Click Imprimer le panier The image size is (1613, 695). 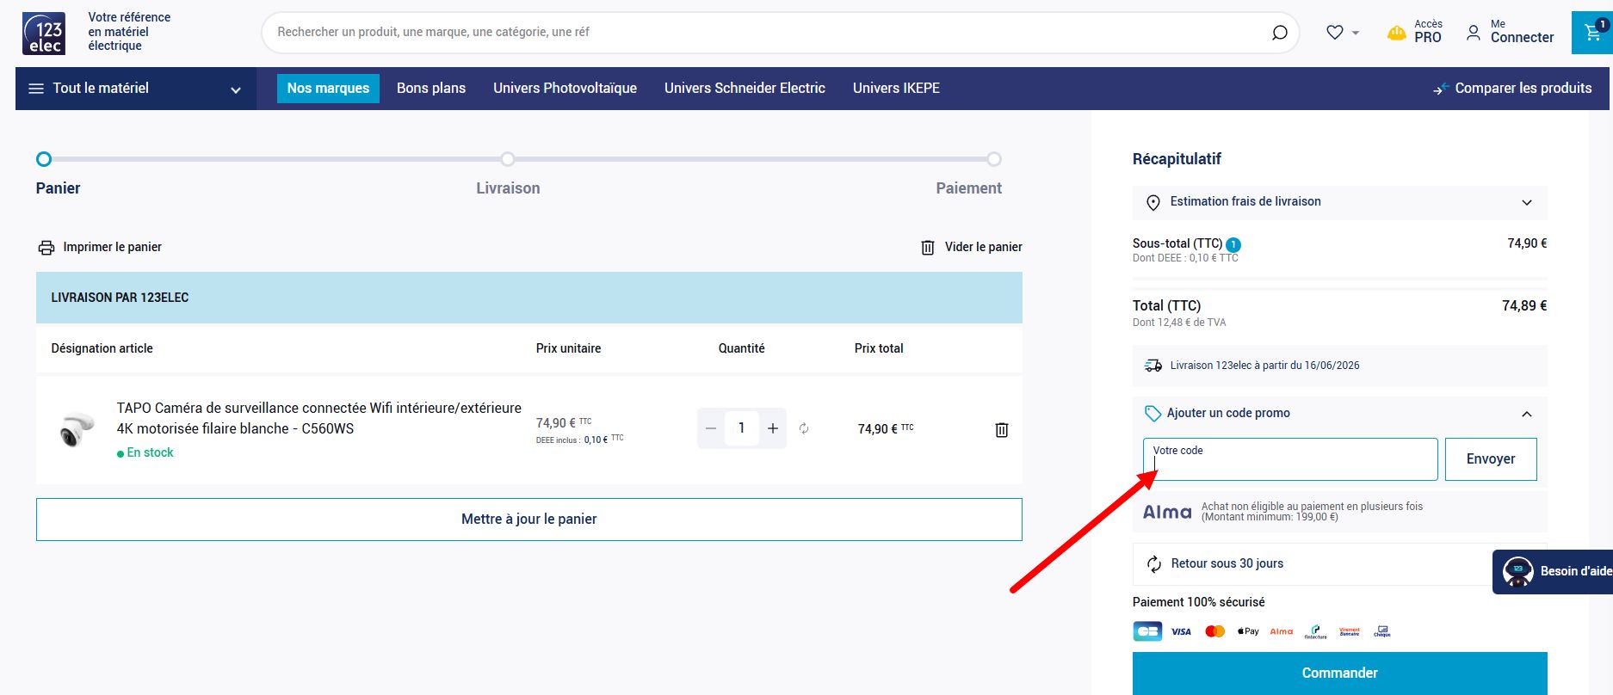[100, 248]
